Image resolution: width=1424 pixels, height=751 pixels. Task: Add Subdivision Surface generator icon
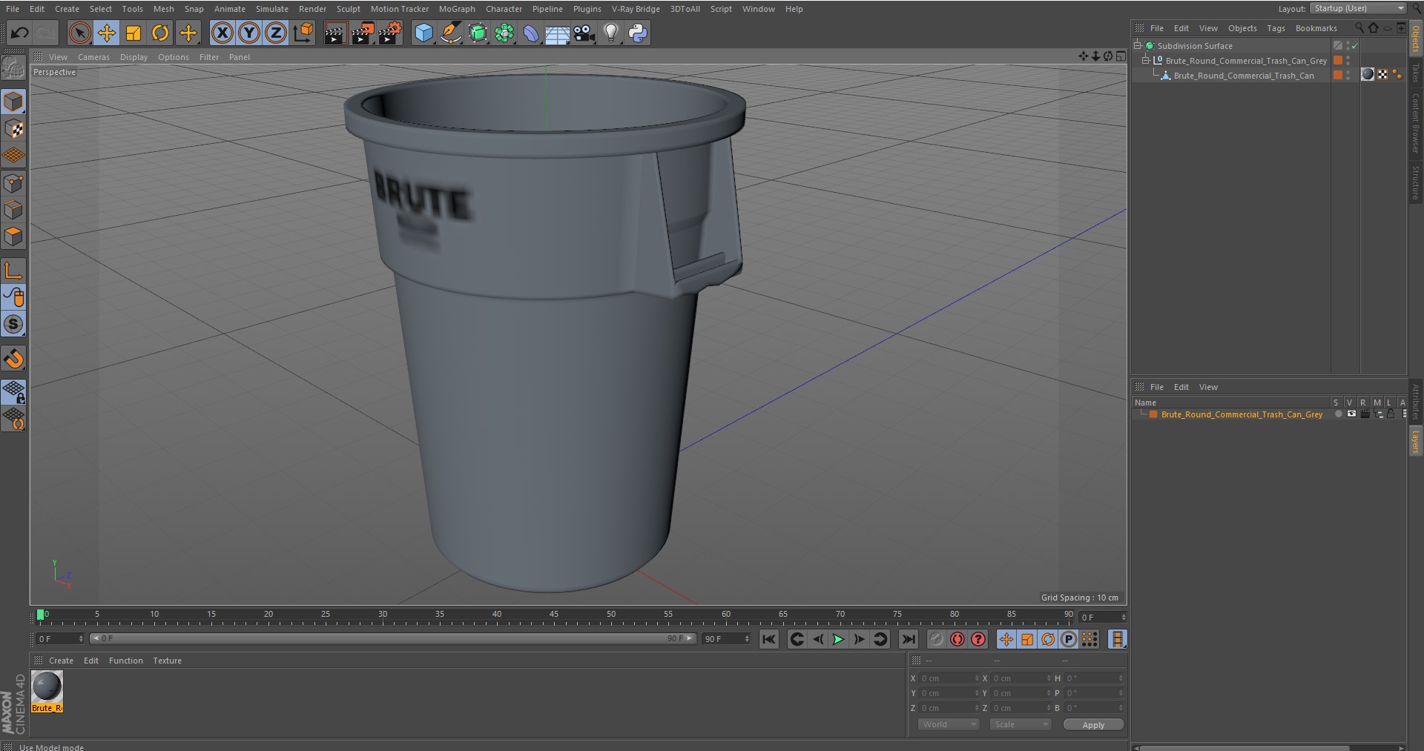[478, 33]
